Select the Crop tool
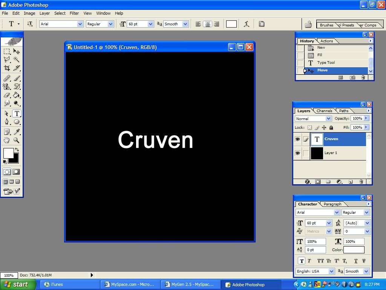This screenshot has height=290, width=386. click(x=7, y=68)
